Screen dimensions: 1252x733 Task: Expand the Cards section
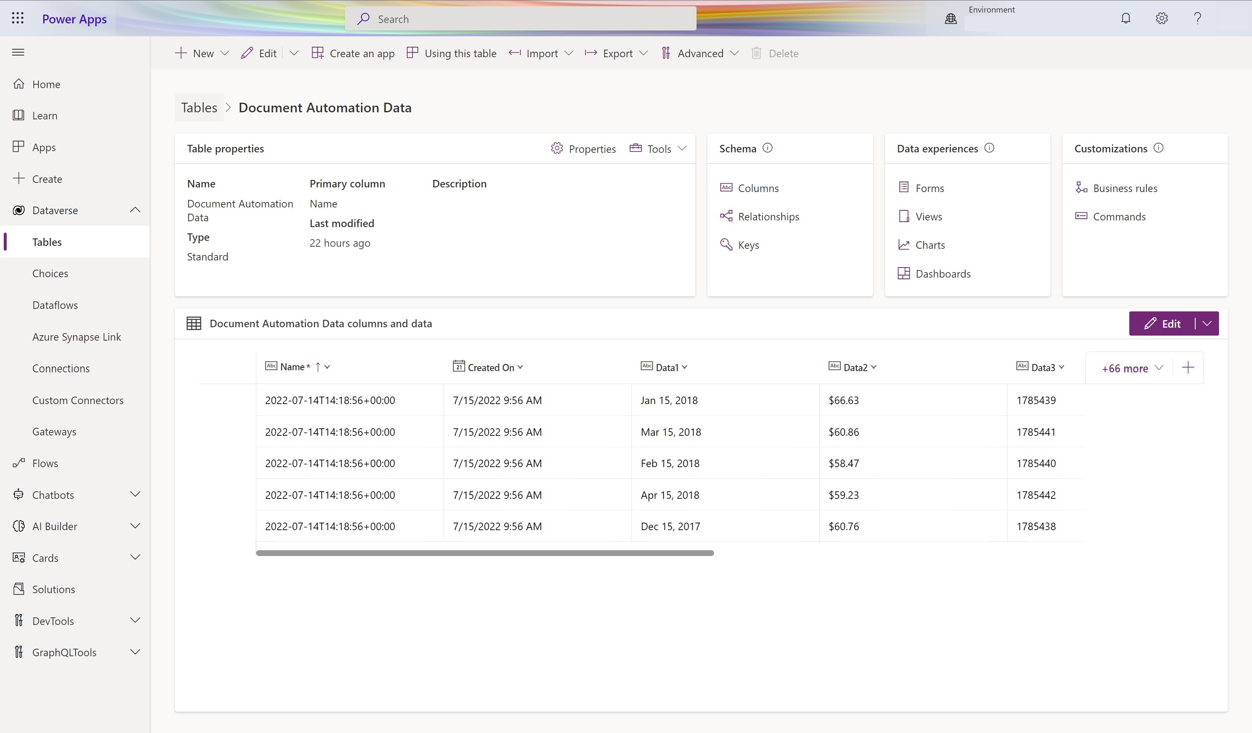[135, 557]
